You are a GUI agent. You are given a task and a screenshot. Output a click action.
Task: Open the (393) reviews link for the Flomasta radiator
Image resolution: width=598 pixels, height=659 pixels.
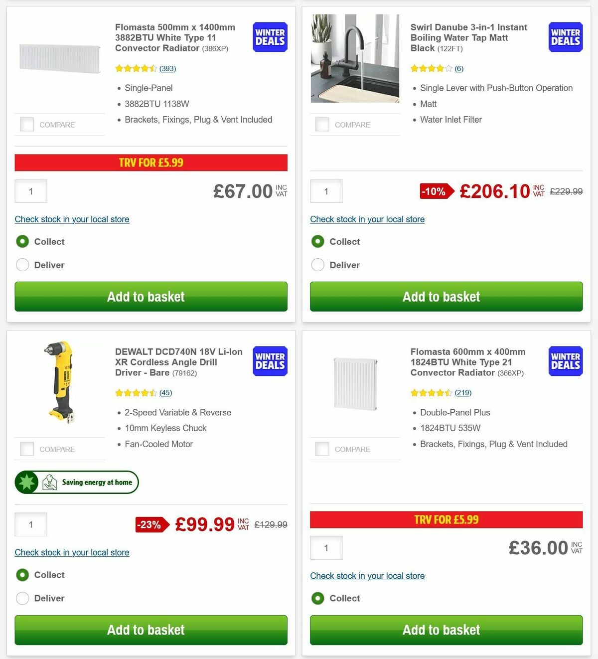[x=167, y=68]
